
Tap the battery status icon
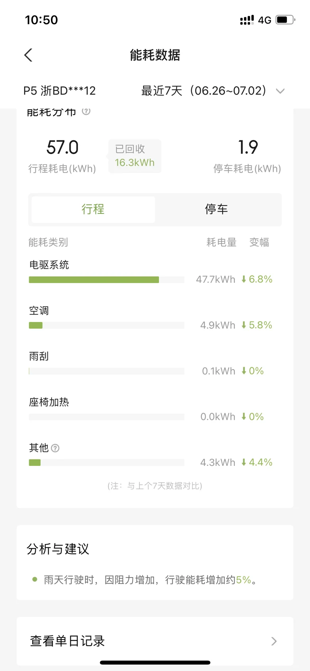coord(285,19)
